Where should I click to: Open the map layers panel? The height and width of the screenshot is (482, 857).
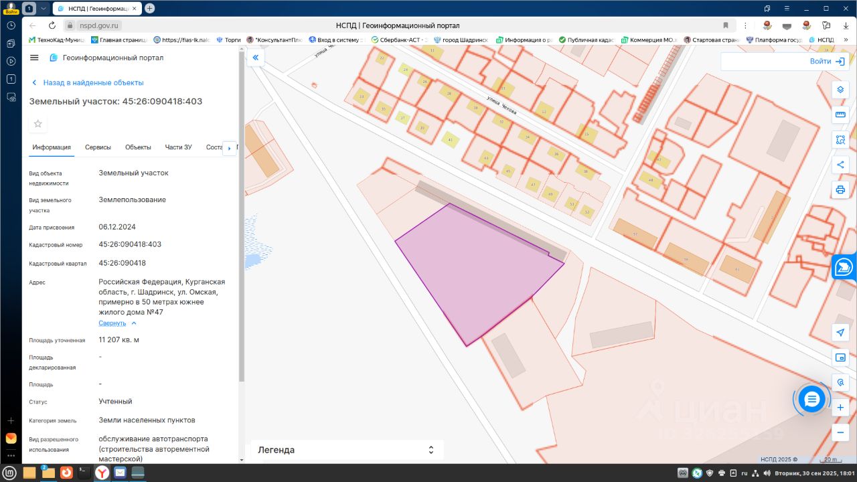click(840, 90)
